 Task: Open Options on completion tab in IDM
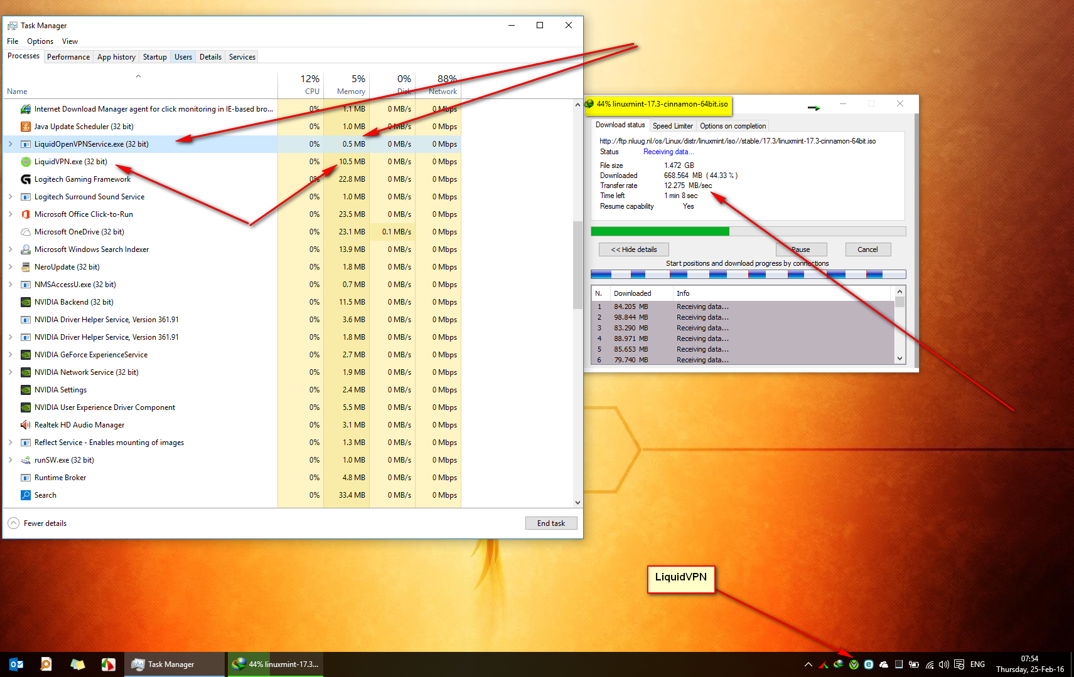pos(733,126)
